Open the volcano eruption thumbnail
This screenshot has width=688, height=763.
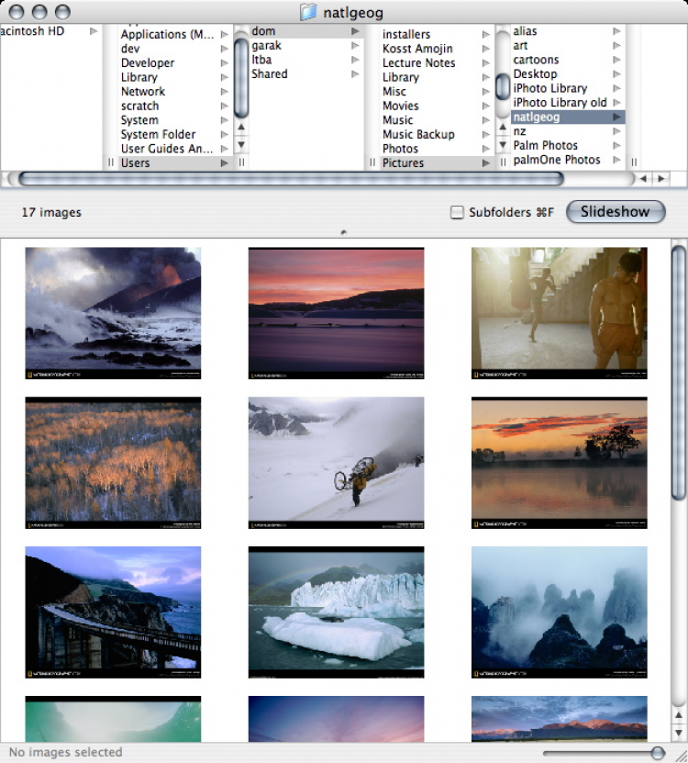pos(113,313)
